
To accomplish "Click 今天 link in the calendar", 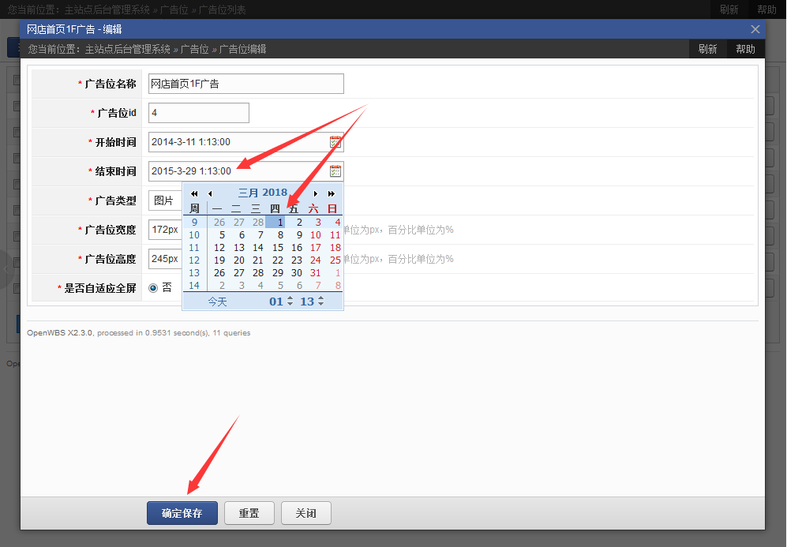I will click(x=217, y=302).
